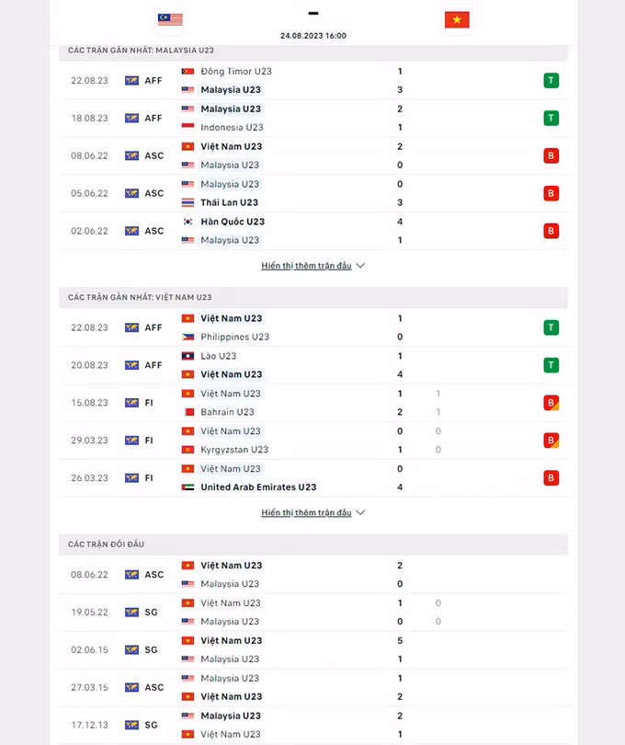Expand more Việt Nam U23 matches chevron
This screenshot has width=625, height=745.
coord(360,512)
